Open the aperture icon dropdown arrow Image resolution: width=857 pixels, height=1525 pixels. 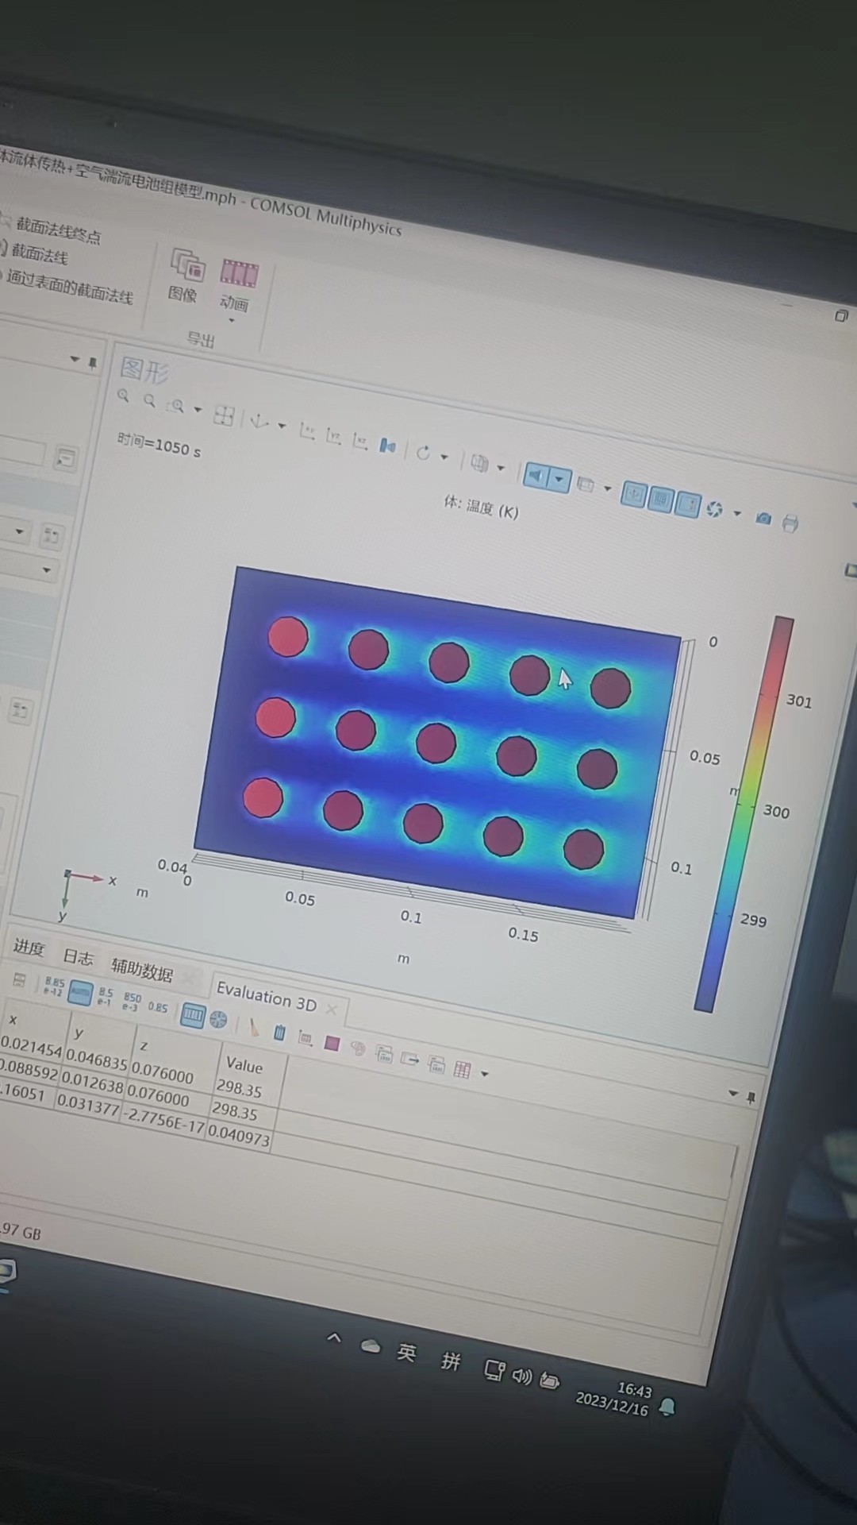tap(737, 514)
